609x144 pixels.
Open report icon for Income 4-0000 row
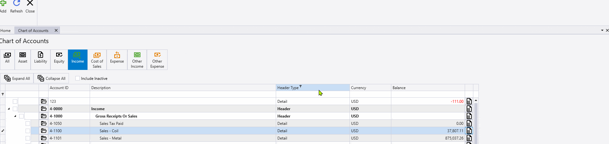(469, 109)
